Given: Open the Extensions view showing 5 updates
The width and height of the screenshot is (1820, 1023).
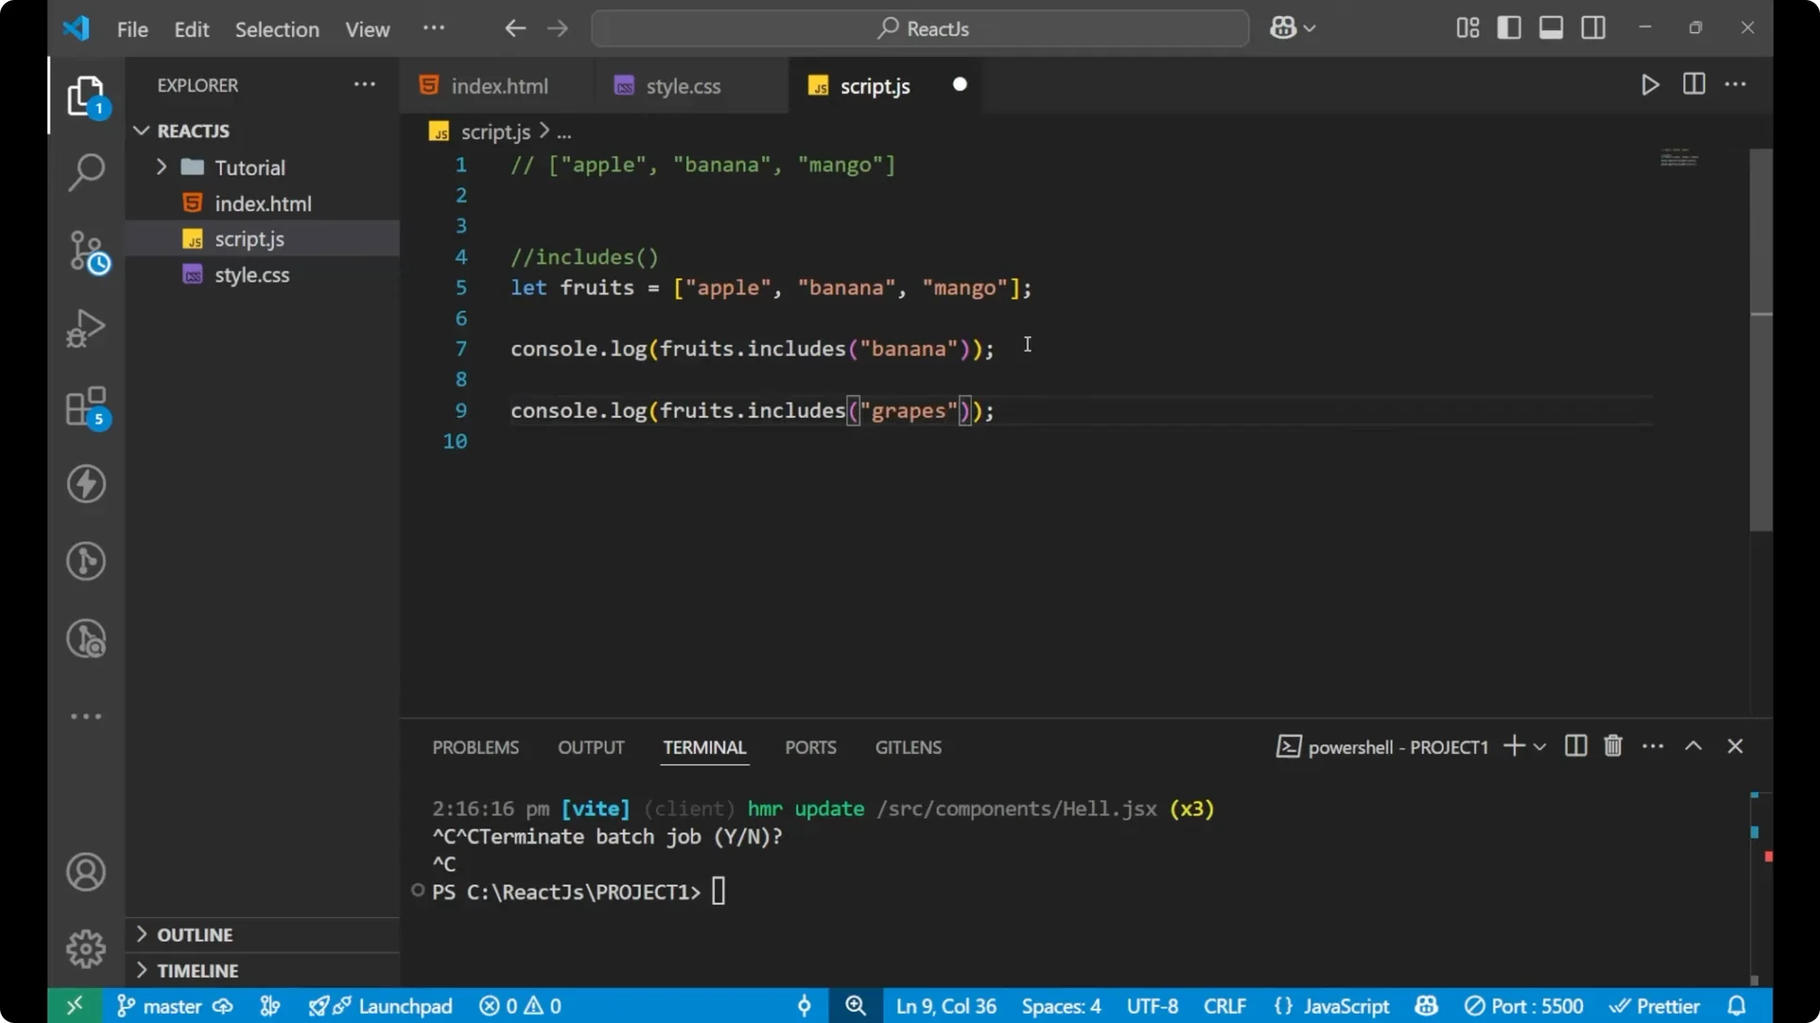Looking at the screenshot, I should tap(86, 407).
